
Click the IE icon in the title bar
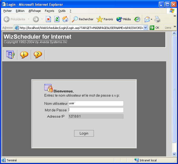click(x=3, y=4)
